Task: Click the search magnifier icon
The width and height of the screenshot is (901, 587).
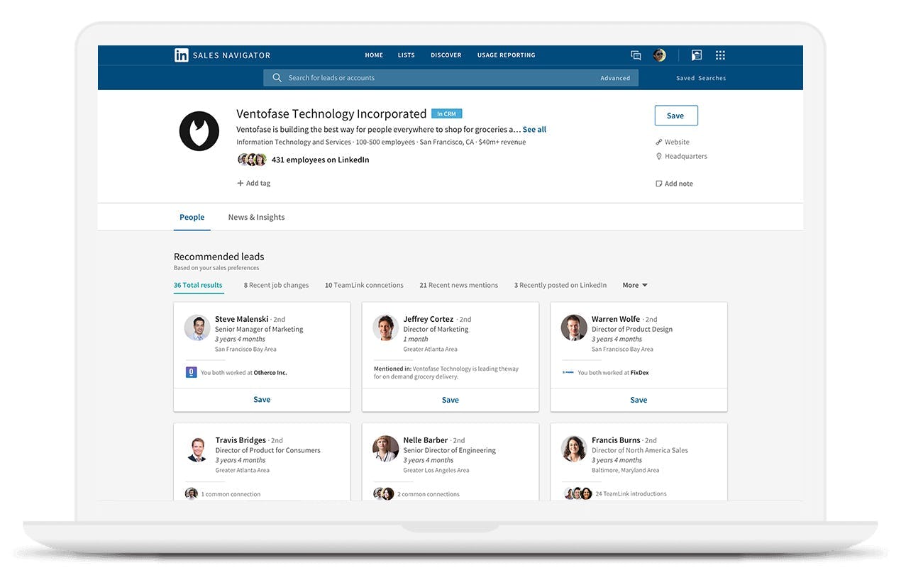Action: [277, 77]
